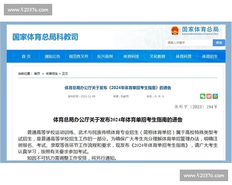
Task: Click 首页 in the breadcrumb
Action: pos(37,74)
